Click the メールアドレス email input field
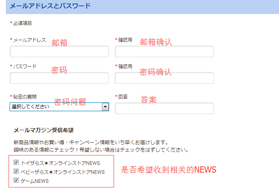279x196 pixels. click(x=59, y=51)
